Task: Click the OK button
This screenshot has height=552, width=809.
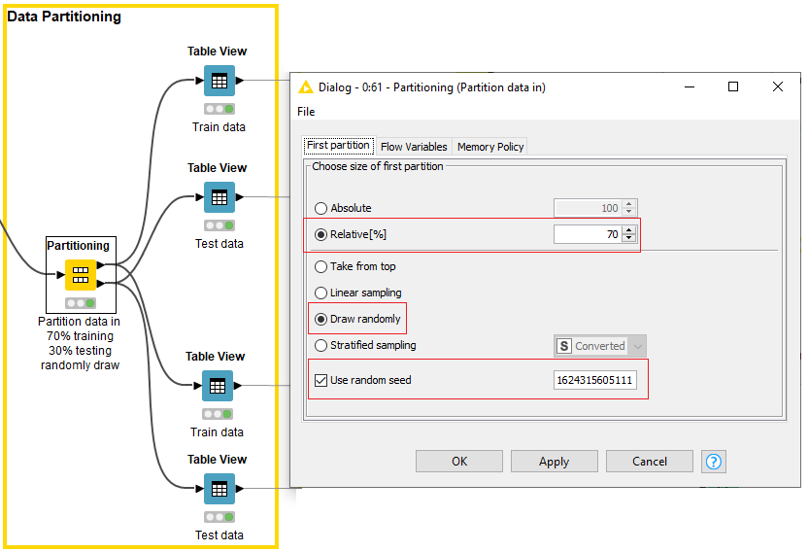Action: [x=459, y=461]
